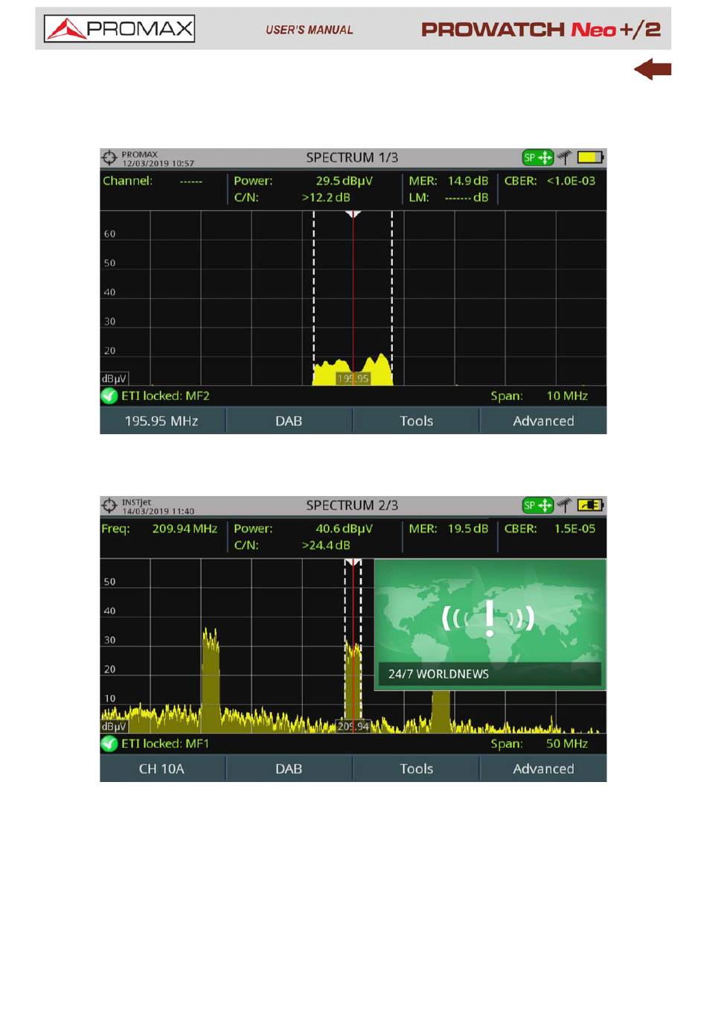Screen dimensions: 707x1033
Task: Click the PROMAX logo in the header
Action: click(x=119, y=29)
